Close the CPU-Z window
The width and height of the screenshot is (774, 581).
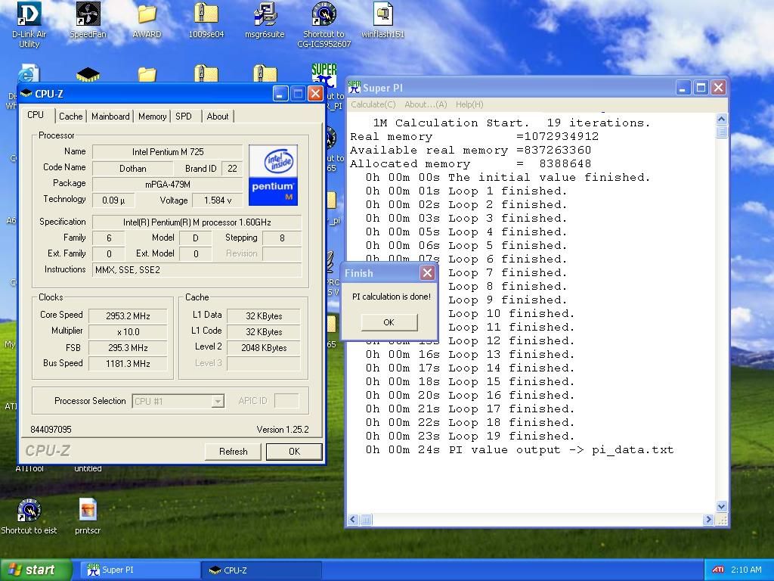(x=315, y=94)
